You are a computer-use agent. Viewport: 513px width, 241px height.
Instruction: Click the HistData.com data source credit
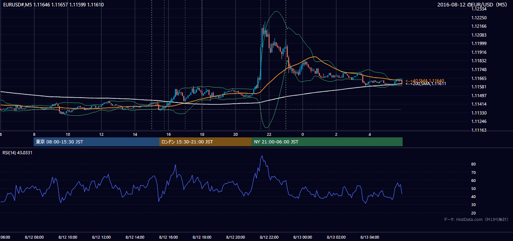pos(476,220)
